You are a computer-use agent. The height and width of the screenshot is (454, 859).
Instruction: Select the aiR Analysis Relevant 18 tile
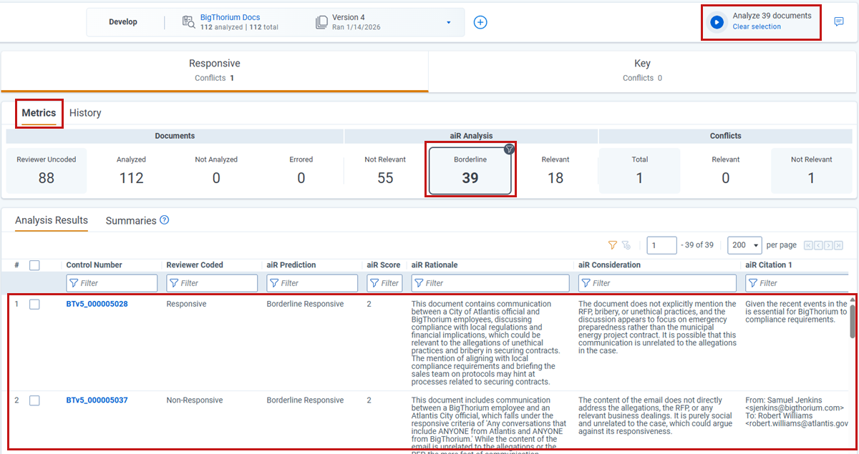pyautogui.click(x=555, y=171)
